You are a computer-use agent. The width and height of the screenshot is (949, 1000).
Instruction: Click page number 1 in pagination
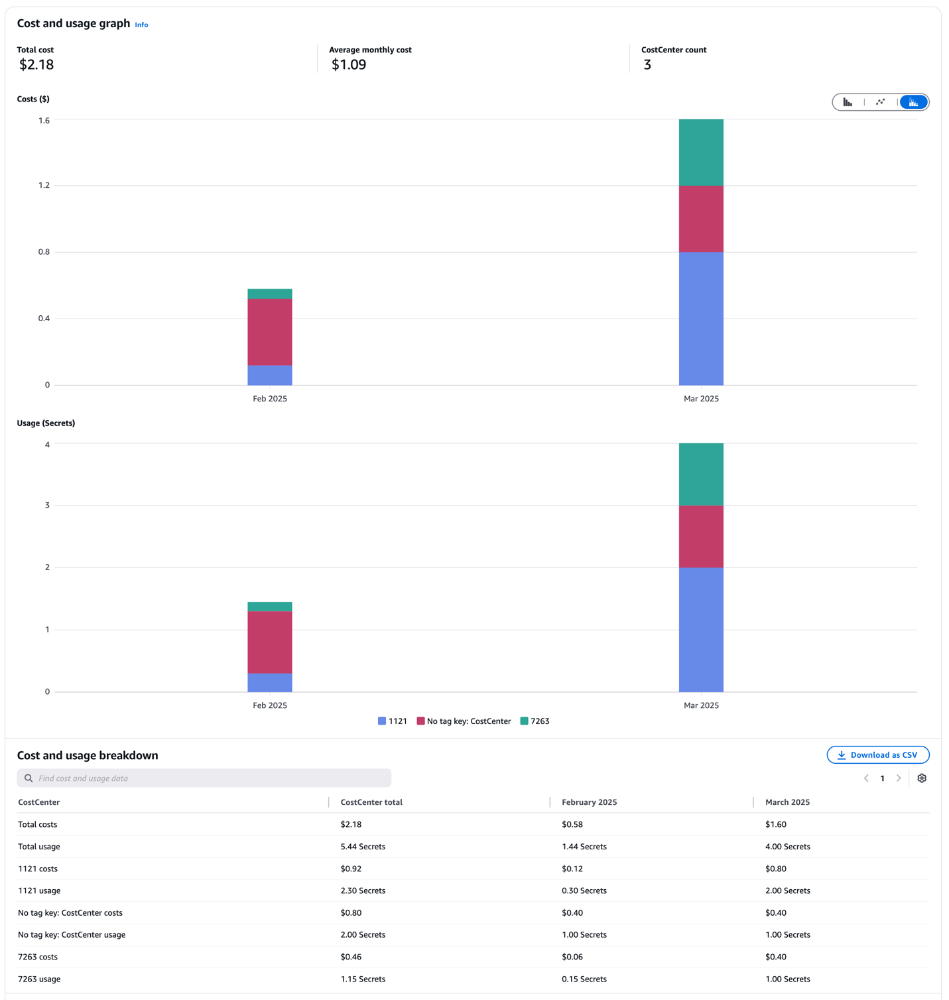click(882, 778)
